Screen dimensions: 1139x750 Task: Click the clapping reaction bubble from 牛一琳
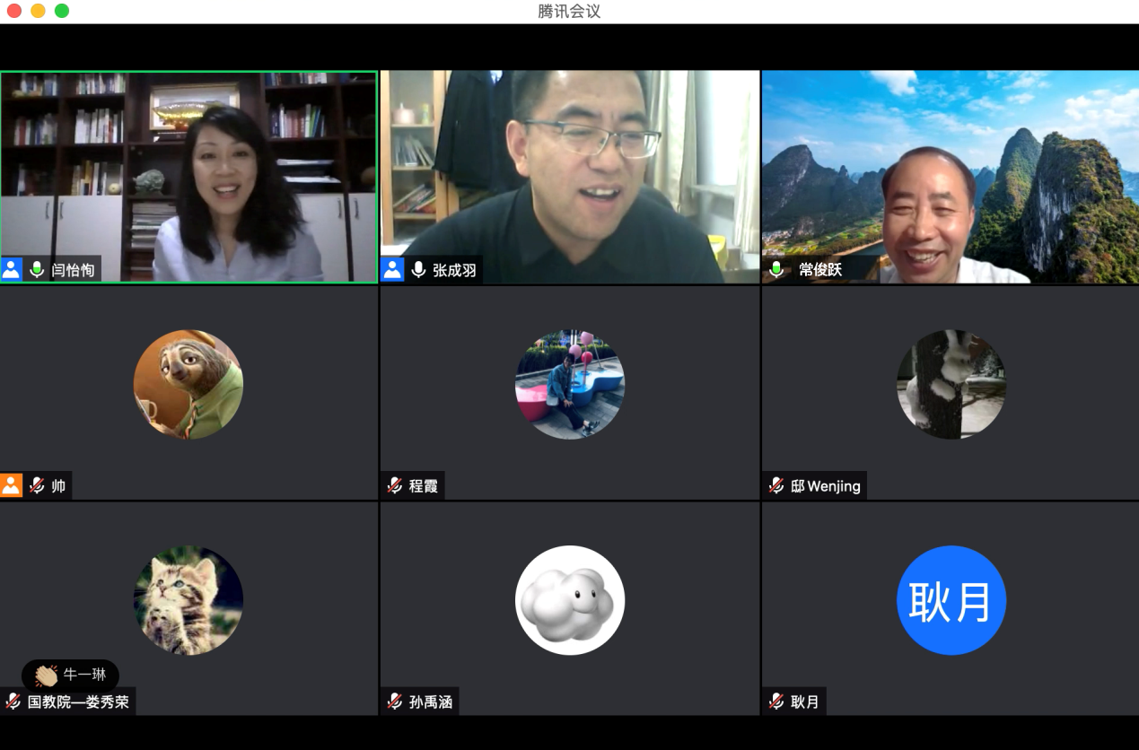tap(71, 676)
